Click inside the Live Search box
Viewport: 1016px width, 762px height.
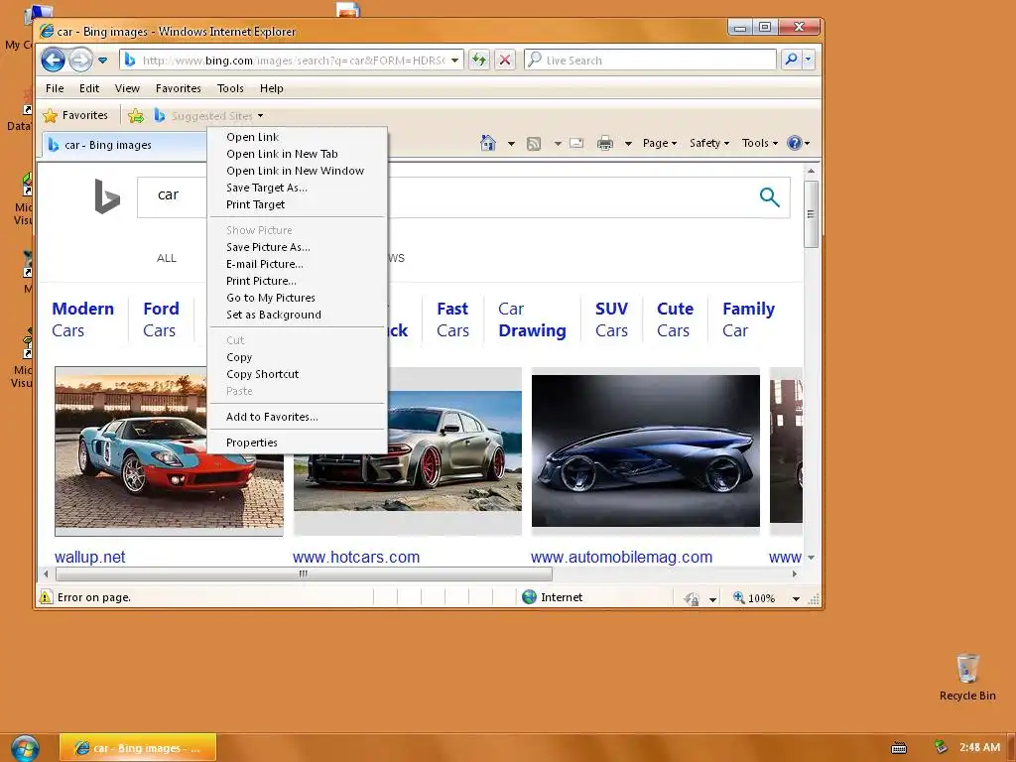coord(650,61)
